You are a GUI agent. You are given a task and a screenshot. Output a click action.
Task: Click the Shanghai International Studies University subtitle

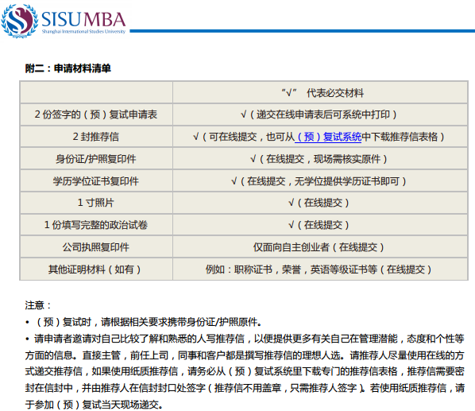point(83,32)
